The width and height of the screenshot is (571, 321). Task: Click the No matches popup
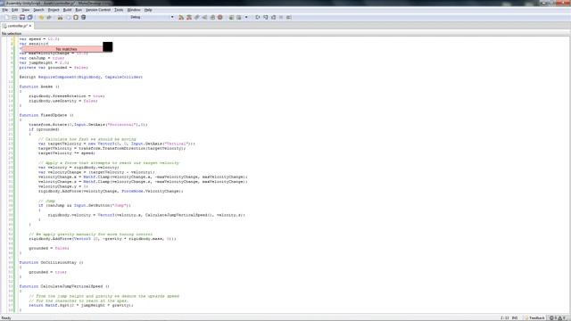pos(62,49)
